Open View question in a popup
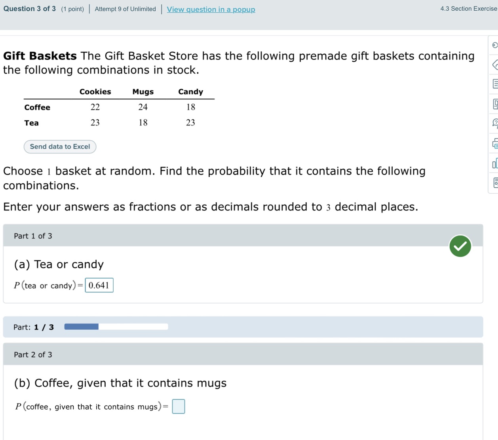 pos(211,9)
